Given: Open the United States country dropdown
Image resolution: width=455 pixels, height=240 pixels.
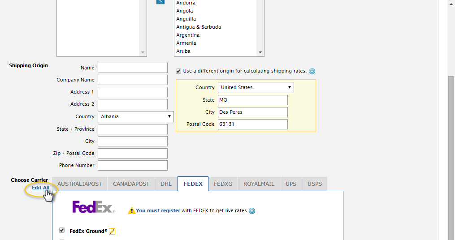Looking at the screenshot, I should click(x=256, y=87).
